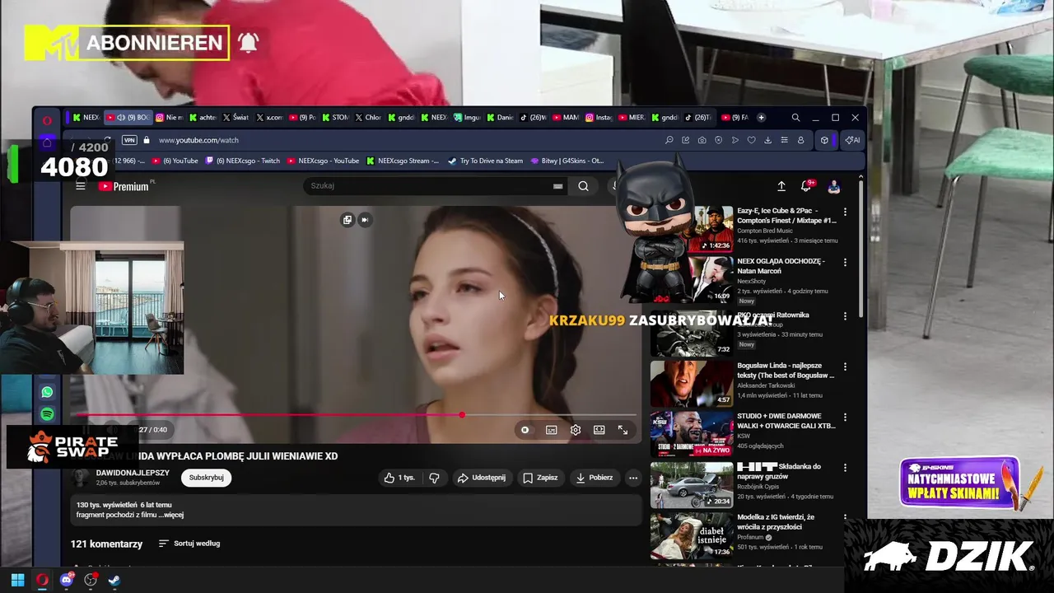Open Opera Aria AI button
The width and height of the screenshot is (1054, 593).
pos(852,140)
